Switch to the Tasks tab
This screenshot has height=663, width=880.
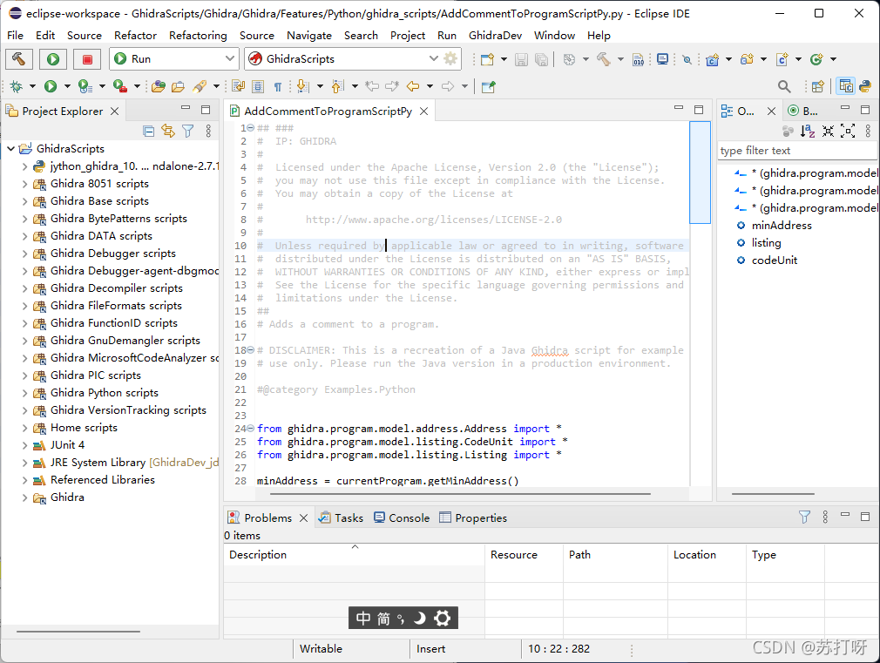pos(341,518)
